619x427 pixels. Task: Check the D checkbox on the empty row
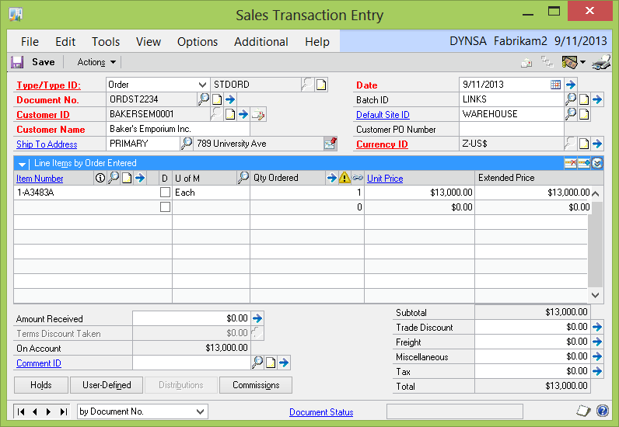click(x=165, y=207)
